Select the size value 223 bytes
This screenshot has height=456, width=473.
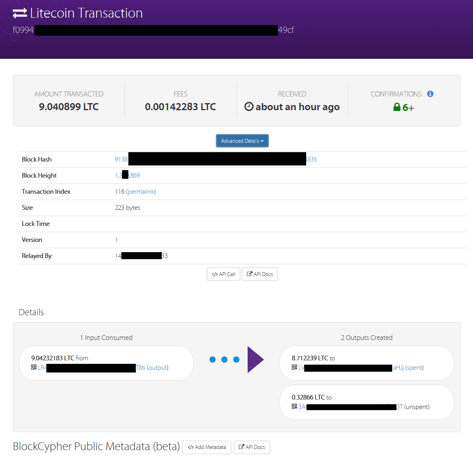128,207
